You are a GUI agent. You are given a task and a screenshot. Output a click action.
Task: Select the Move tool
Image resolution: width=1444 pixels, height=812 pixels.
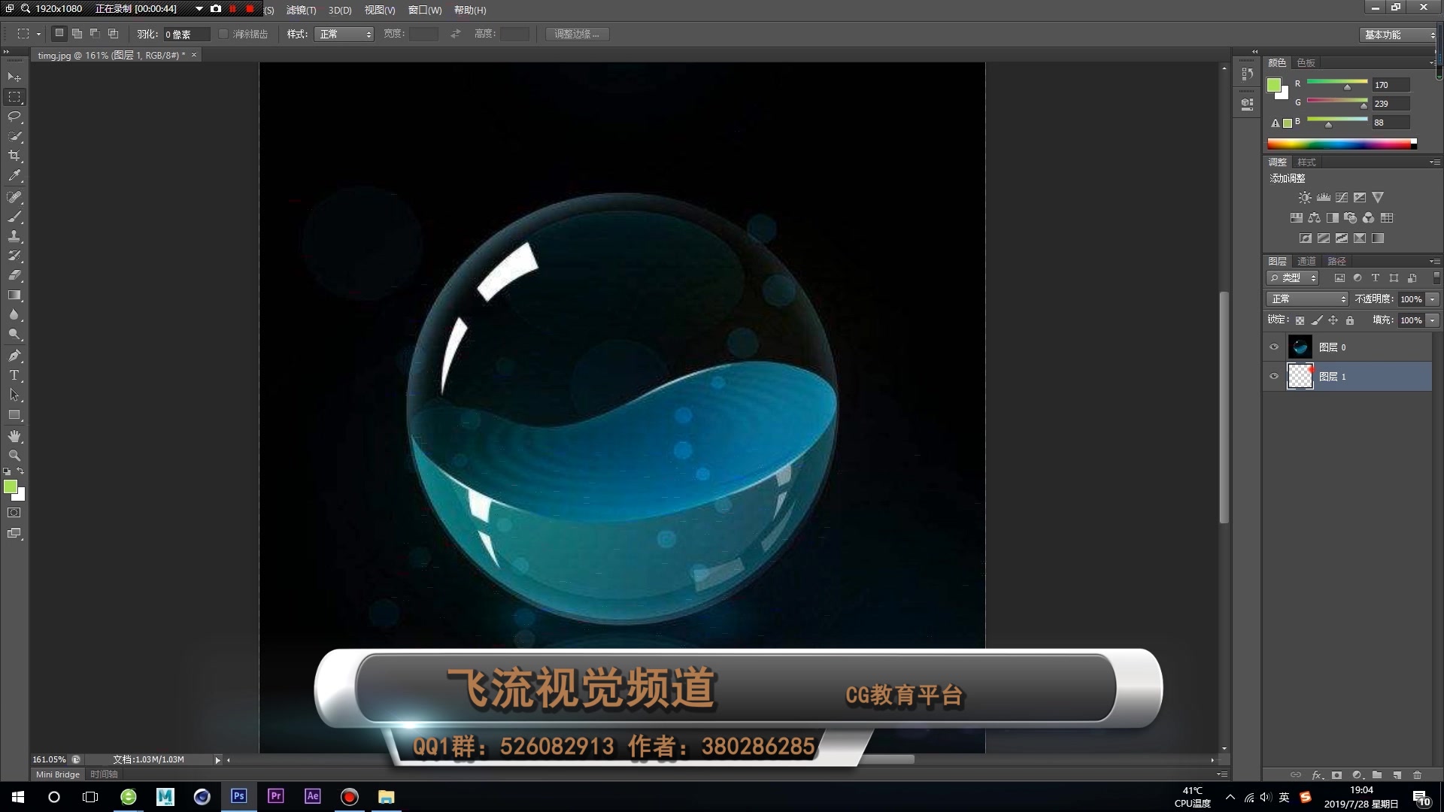(14, 75)
